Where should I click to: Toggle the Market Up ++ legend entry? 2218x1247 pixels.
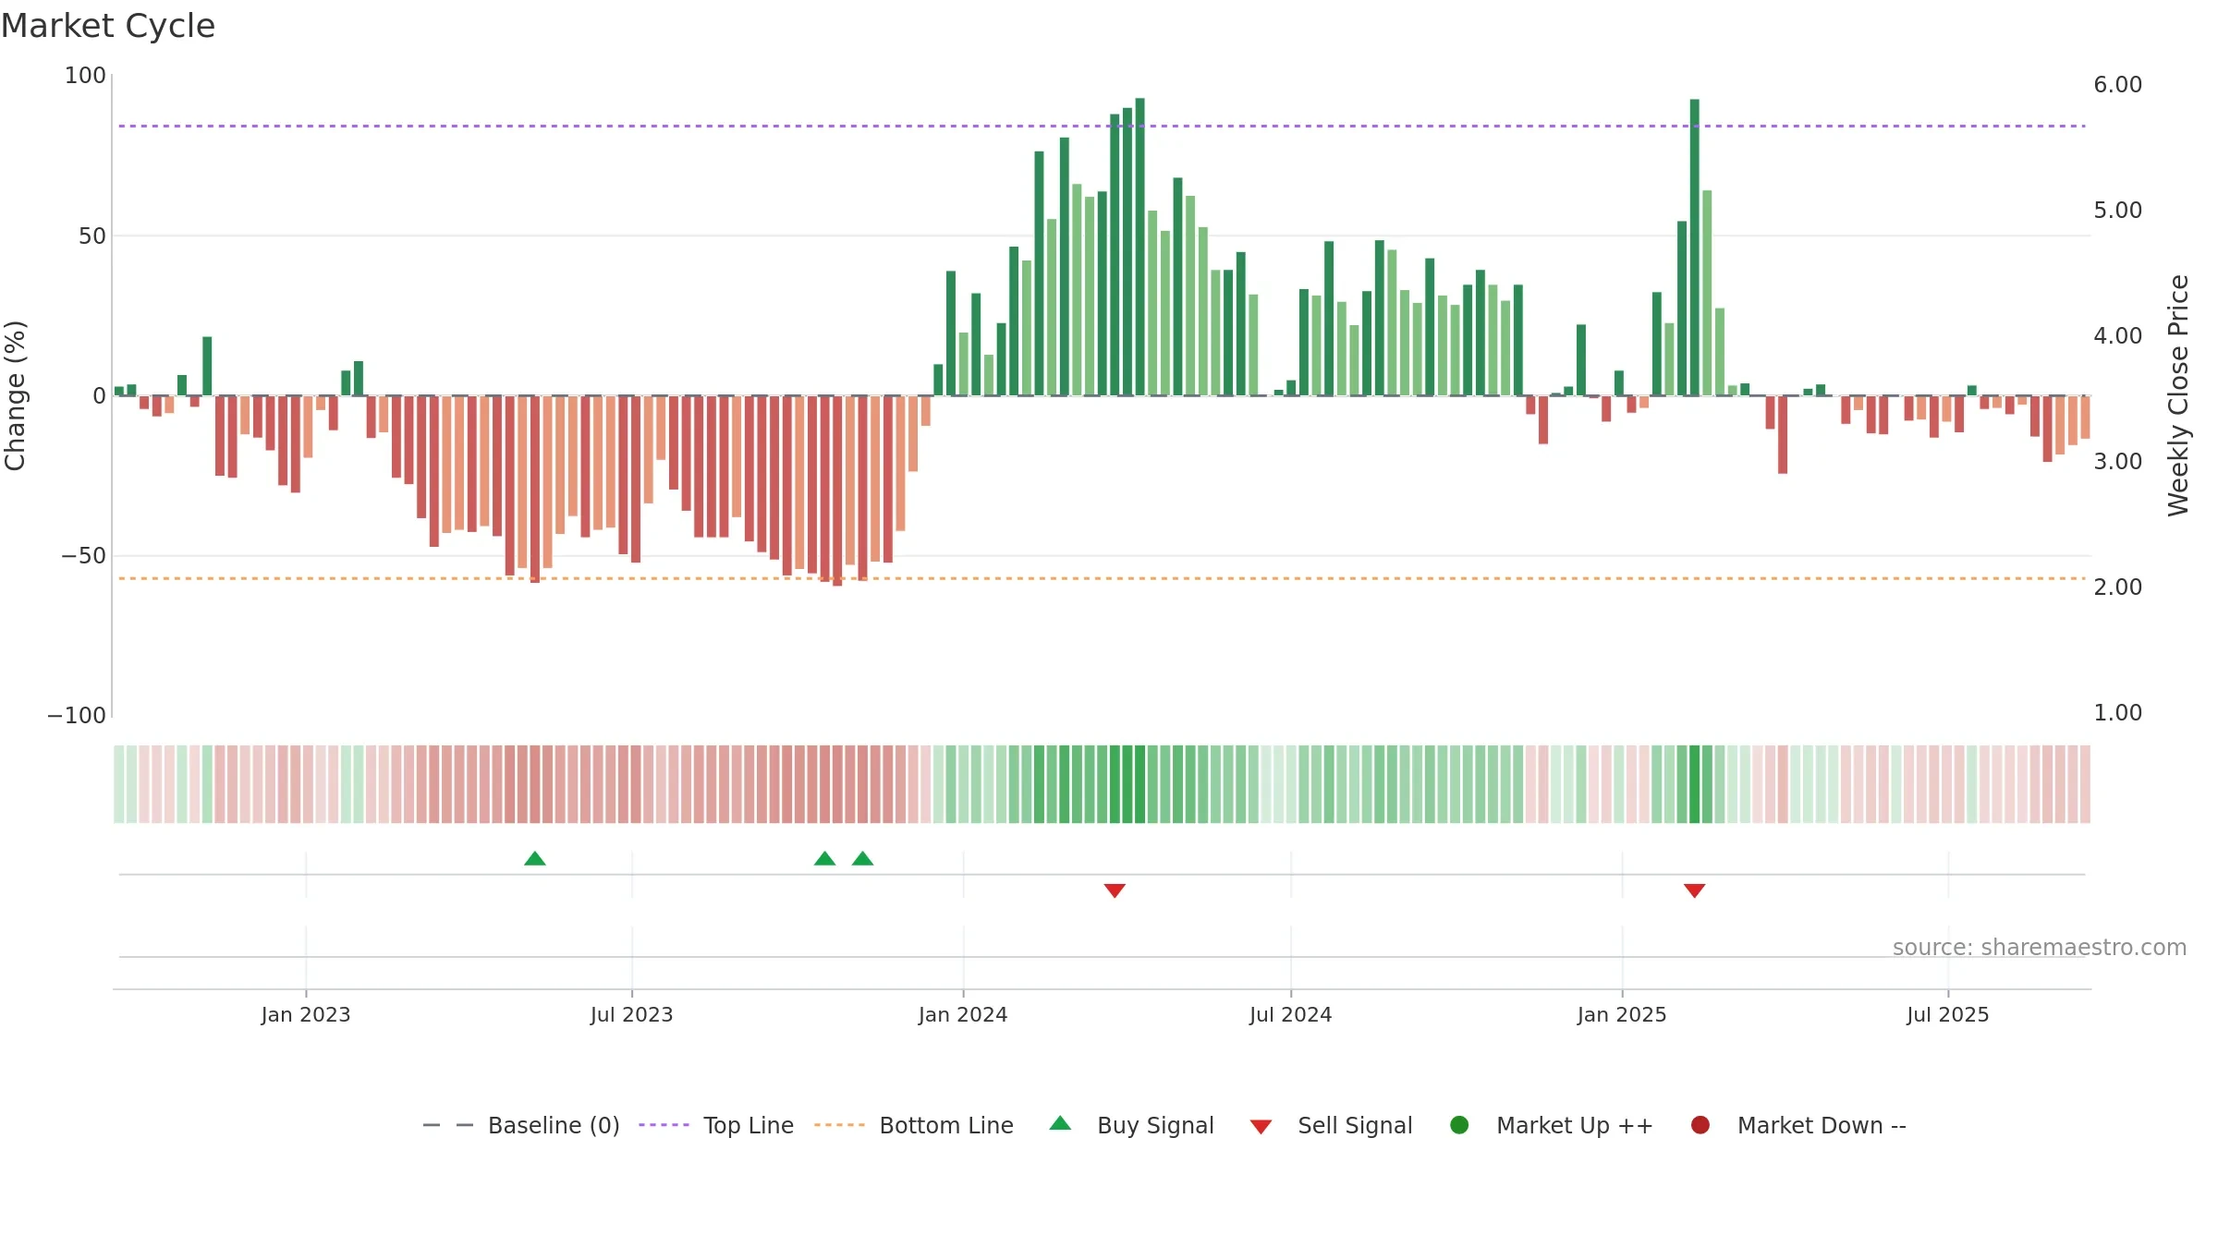click(x=1552, y=1125)
